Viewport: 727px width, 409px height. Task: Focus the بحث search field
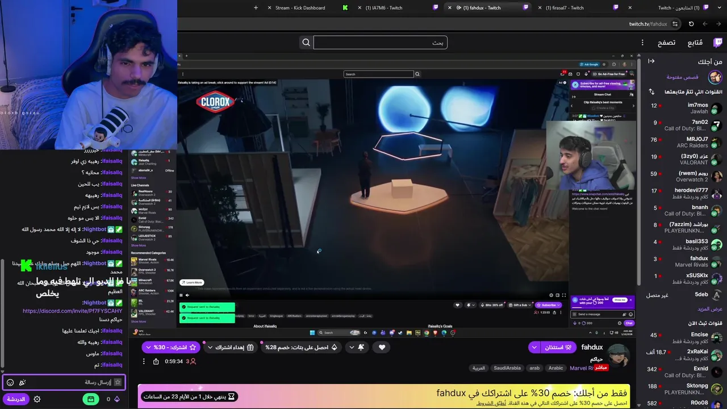coord(380,43)
